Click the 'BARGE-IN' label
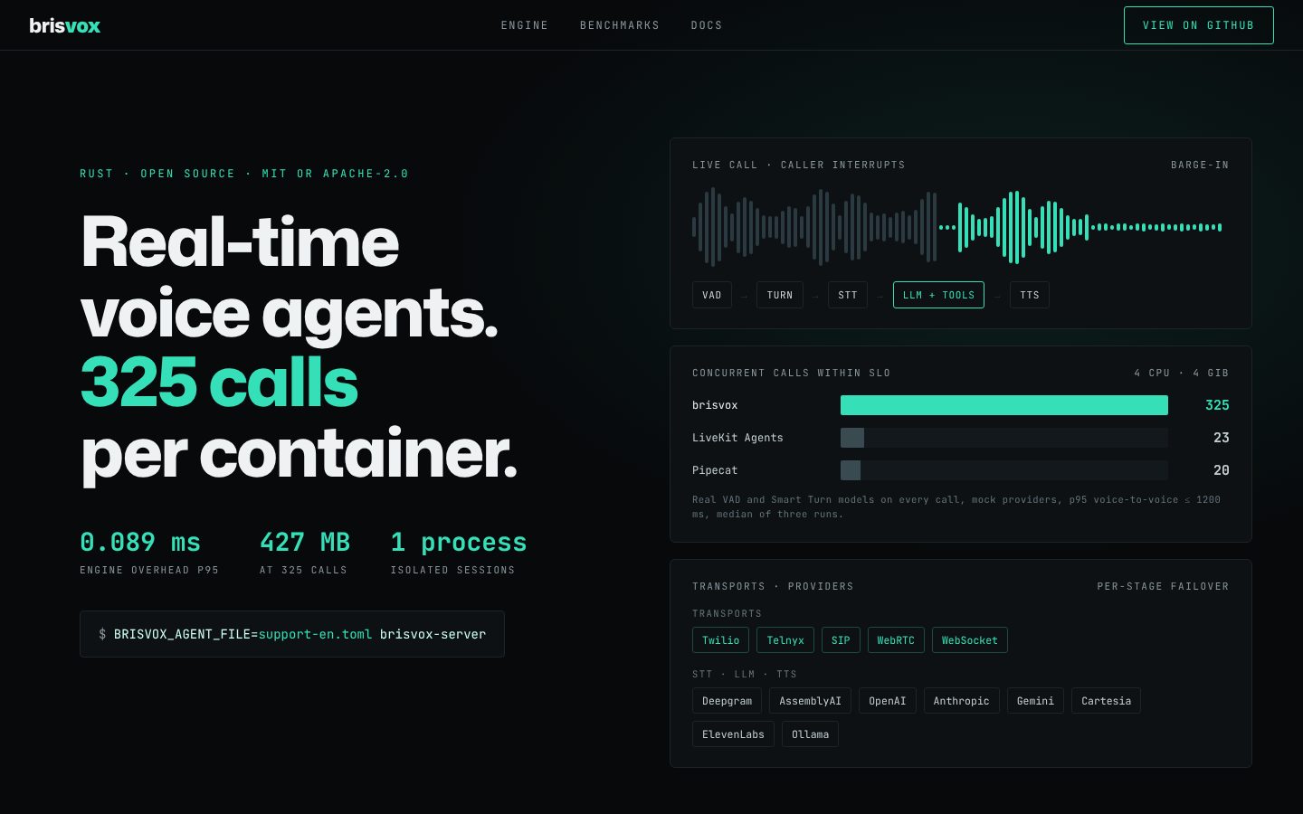1303x814 pixels. coord(1200,165)
